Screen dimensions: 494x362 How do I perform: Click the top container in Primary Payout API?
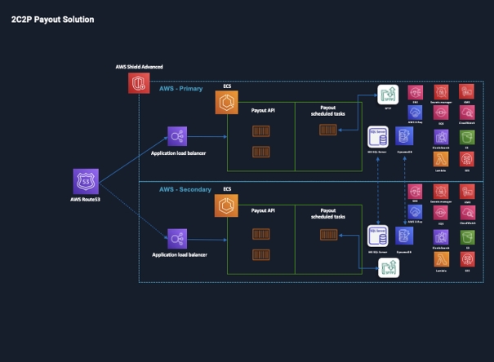260,131
